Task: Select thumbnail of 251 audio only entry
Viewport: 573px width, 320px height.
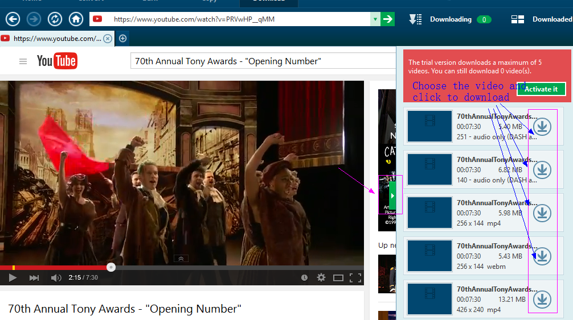Action: click(429, 126)
